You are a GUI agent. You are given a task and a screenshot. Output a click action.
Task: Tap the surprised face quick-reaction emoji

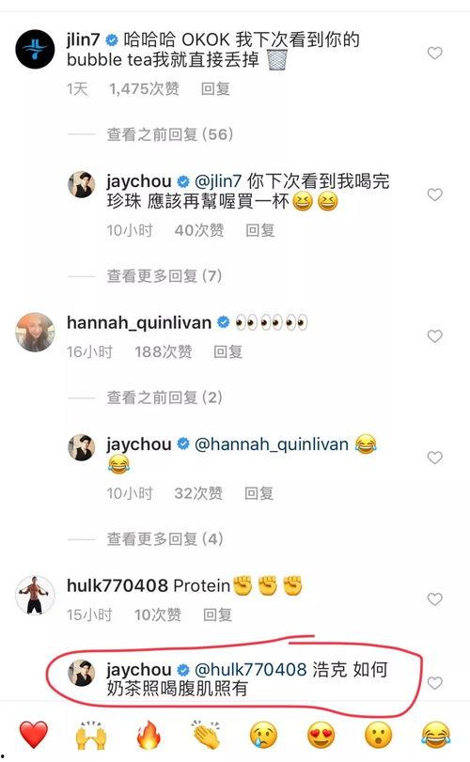[x=378, y=735]
